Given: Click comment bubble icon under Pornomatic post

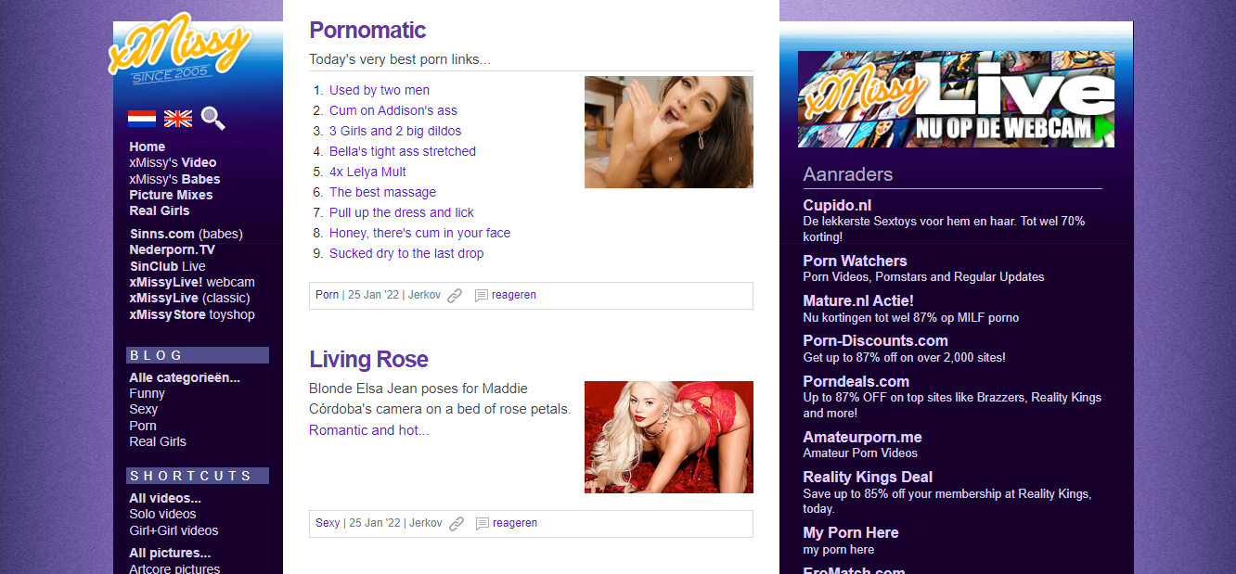Looking at the screenshot, I should pyautogui.click(x=482, y=296).
